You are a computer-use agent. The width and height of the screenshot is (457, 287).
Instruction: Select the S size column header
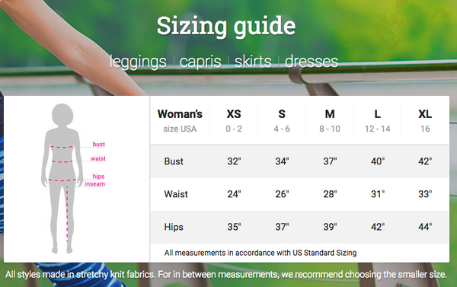282,120
